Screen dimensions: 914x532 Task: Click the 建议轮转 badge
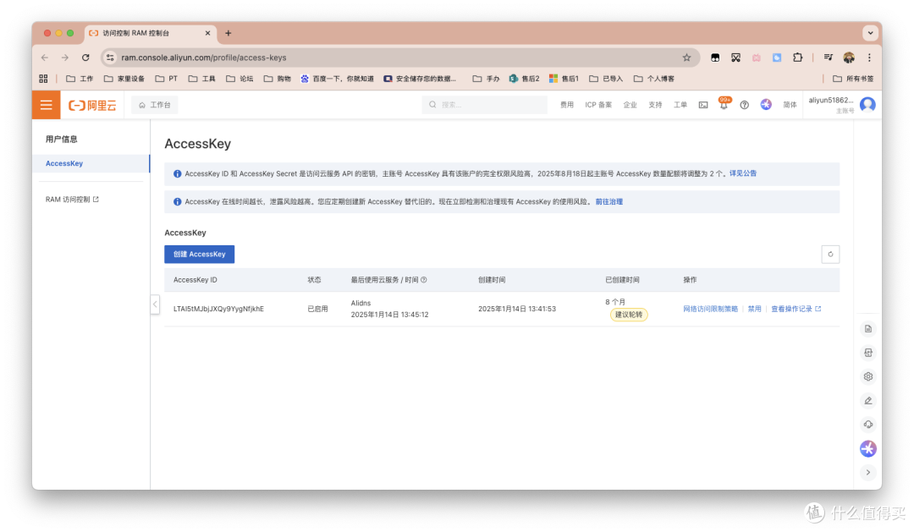click(629, 315)
